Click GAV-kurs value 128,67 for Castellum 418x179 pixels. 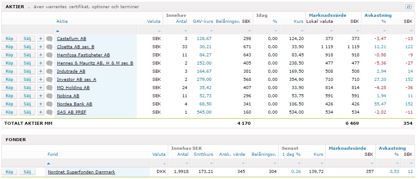[x=204, y=39]
